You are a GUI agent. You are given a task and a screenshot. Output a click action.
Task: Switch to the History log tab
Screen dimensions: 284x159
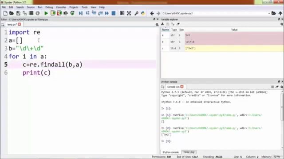pyautogui.click(x=189, y=152)
